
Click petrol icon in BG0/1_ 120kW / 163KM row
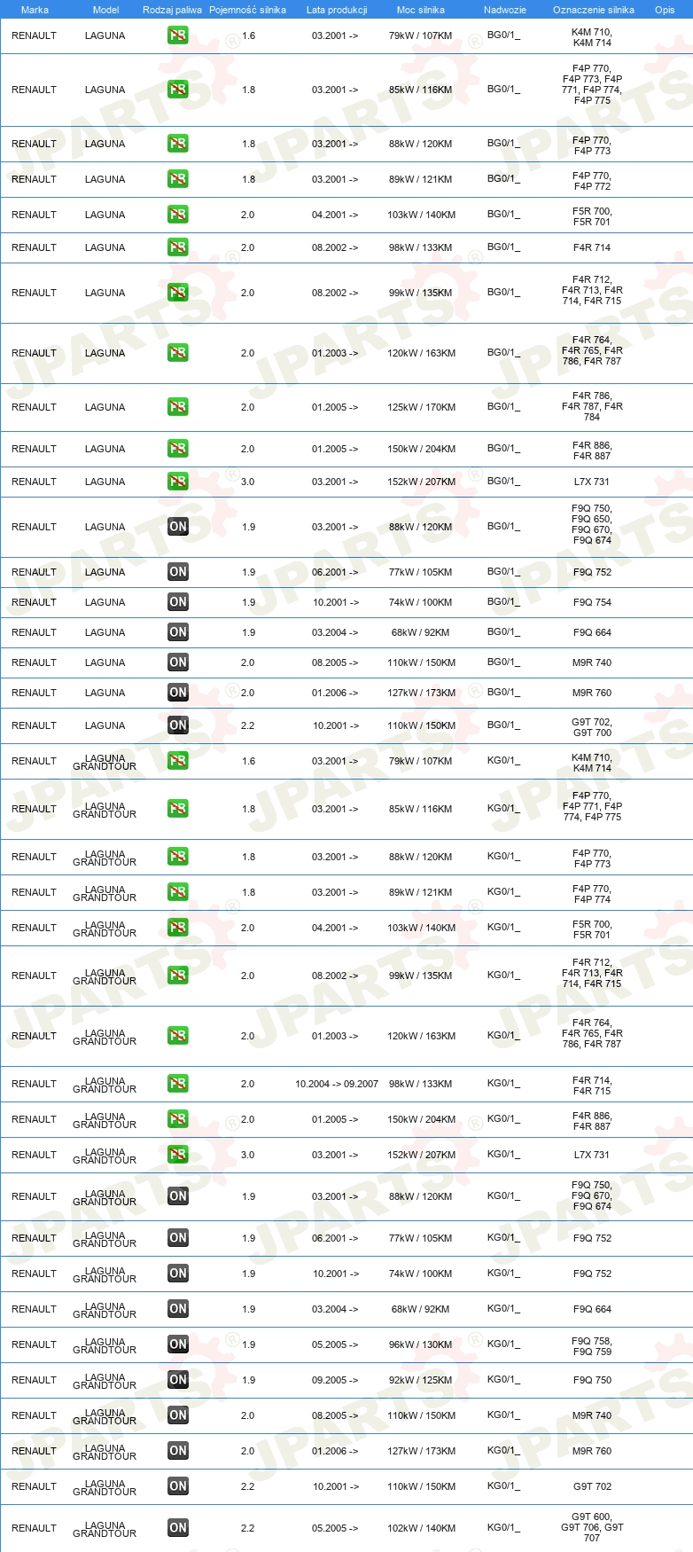click(x=178, y=353)
